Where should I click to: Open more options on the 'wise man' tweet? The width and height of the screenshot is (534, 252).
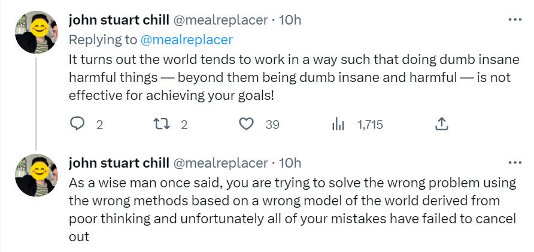[x=514, y=163]
